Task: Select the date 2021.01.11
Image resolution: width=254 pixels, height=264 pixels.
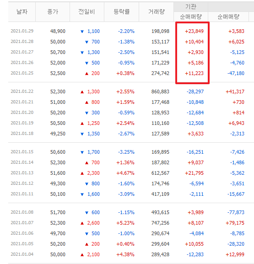Action: click(x=22, y=194)
